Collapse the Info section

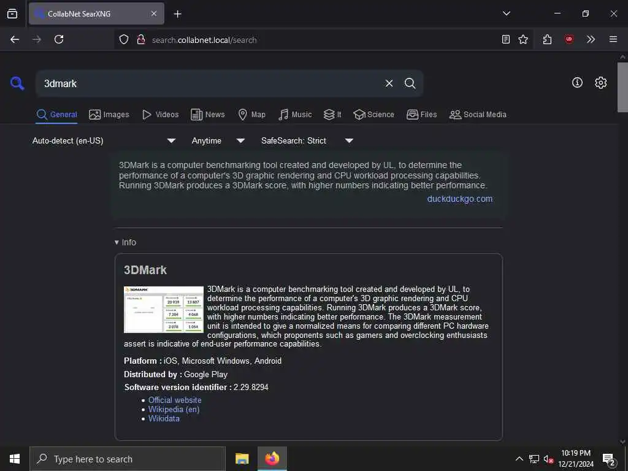click(x=125, y=242)
